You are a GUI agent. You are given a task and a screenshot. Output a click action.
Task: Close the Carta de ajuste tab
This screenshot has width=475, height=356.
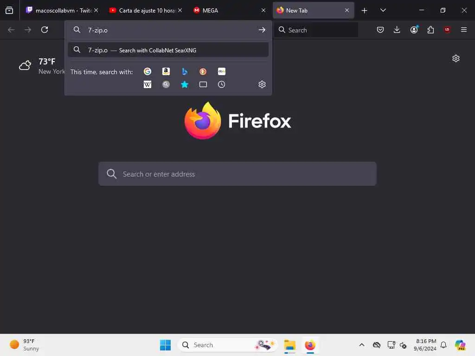(180, 10)
